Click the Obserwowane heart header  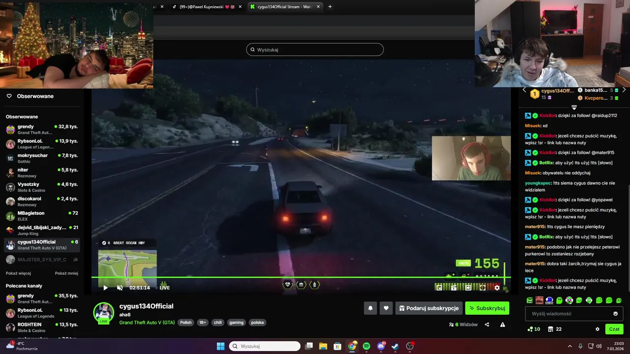tap(30, 96)
